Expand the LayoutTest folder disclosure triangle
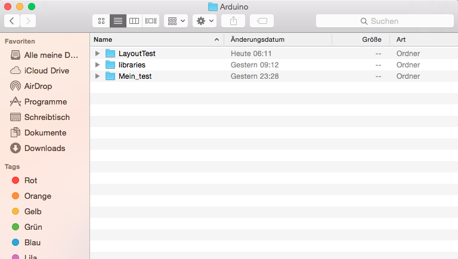Viewport: 458px width, 259px height. click(98, 53)
